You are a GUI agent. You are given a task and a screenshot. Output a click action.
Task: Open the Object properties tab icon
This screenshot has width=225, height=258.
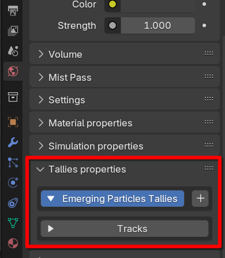pyautogui.click(x=13, y=122)
